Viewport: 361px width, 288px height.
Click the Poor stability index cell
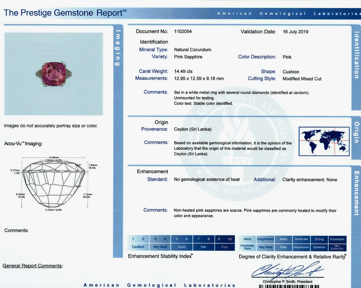click(x=224, y=247)
